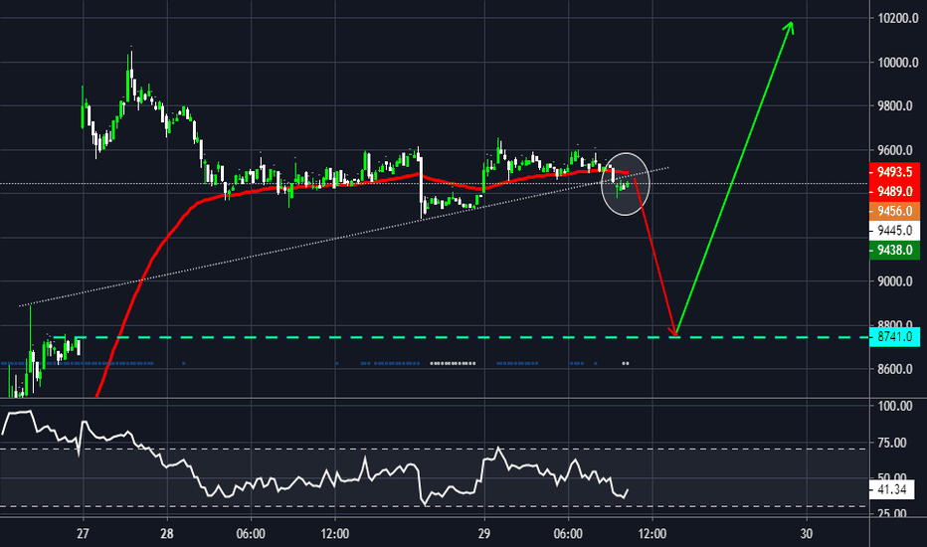Click the 12:00 time label after 29
927x547 pixels.
652,533
